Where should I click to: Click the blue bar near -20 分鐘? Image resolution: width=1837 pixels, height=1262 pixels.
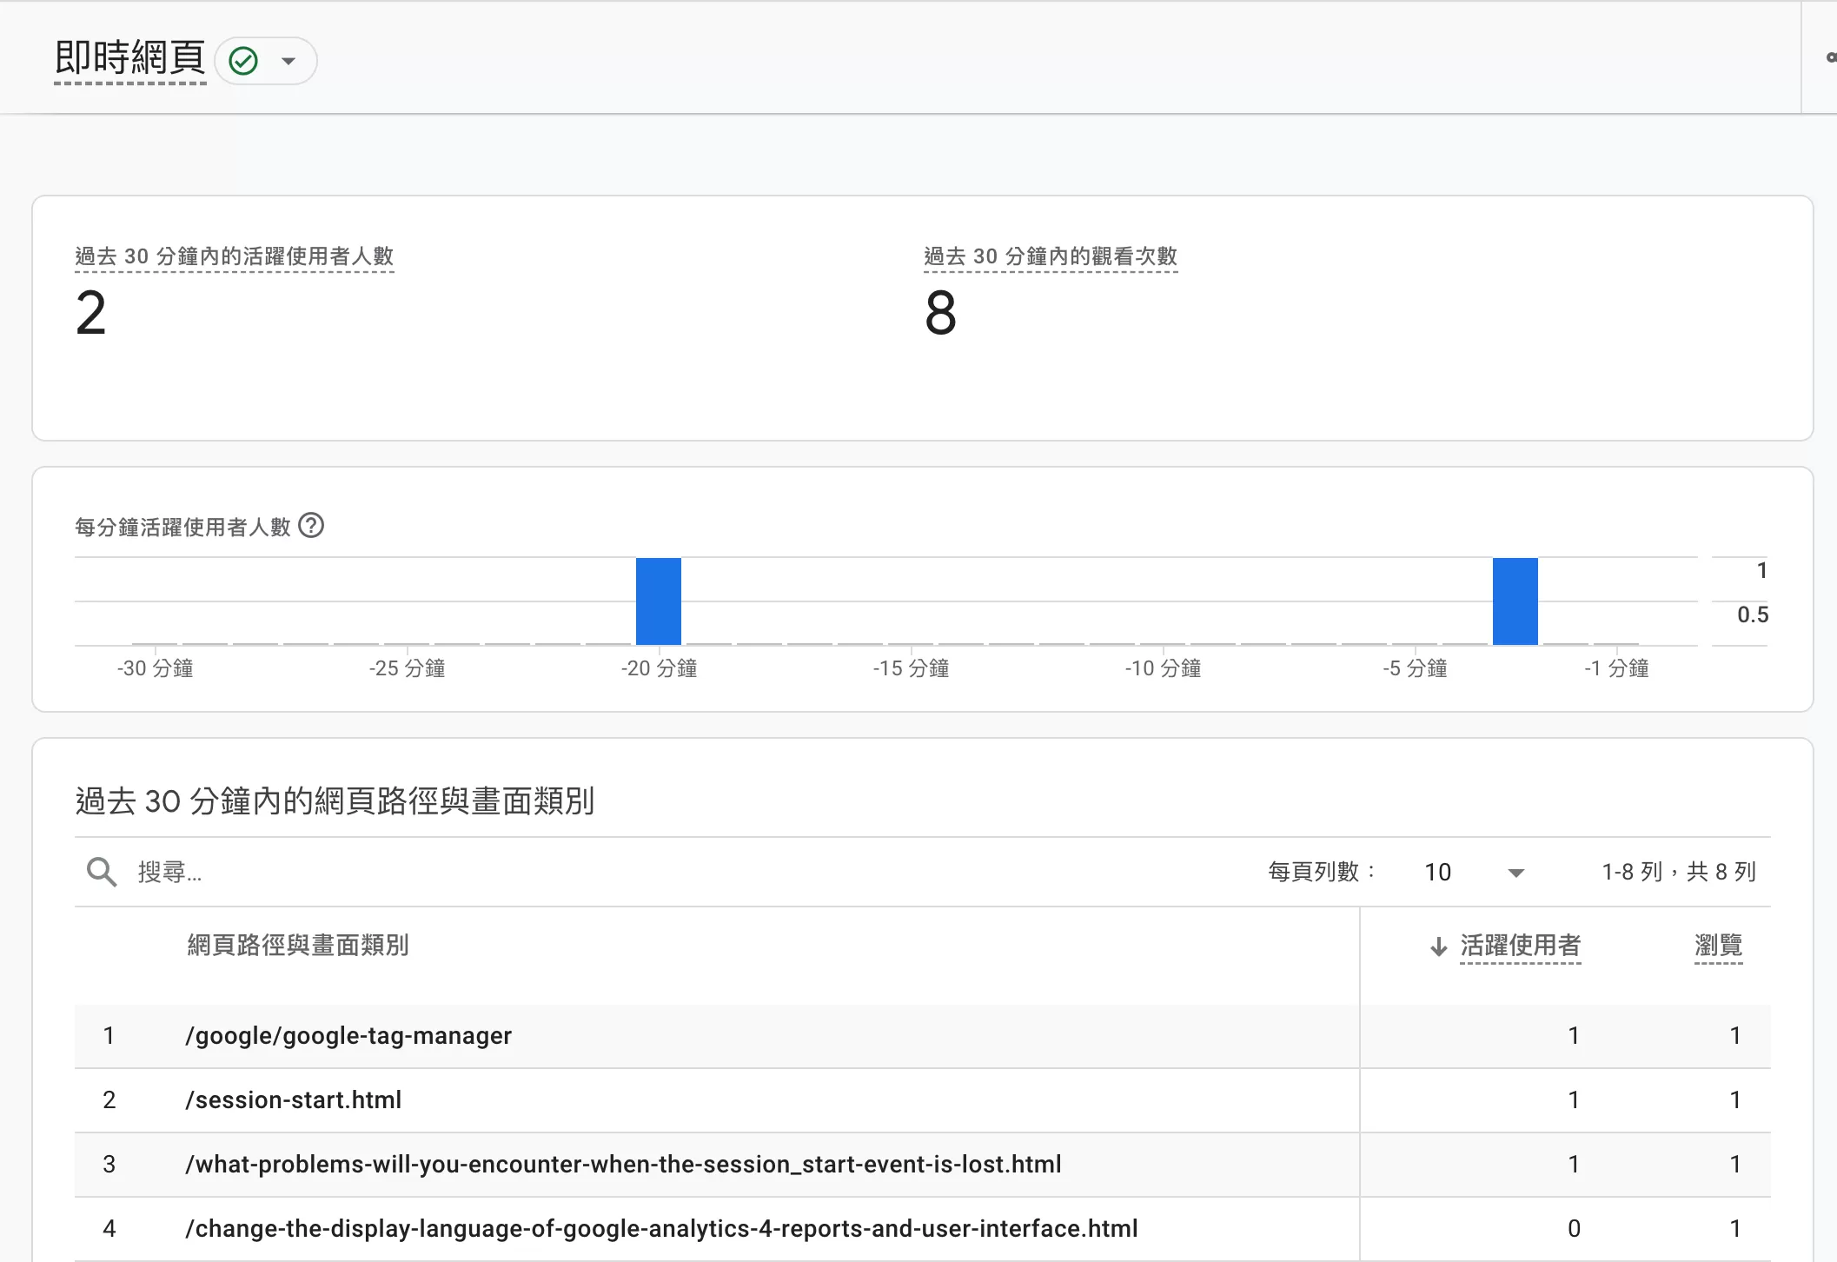(x=659, y=601)
